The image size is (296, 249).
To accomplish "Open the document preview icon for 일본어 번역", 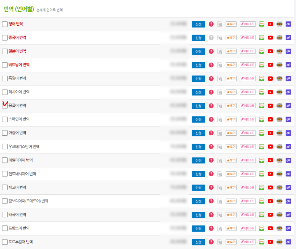I will click(x=220, y=51).
